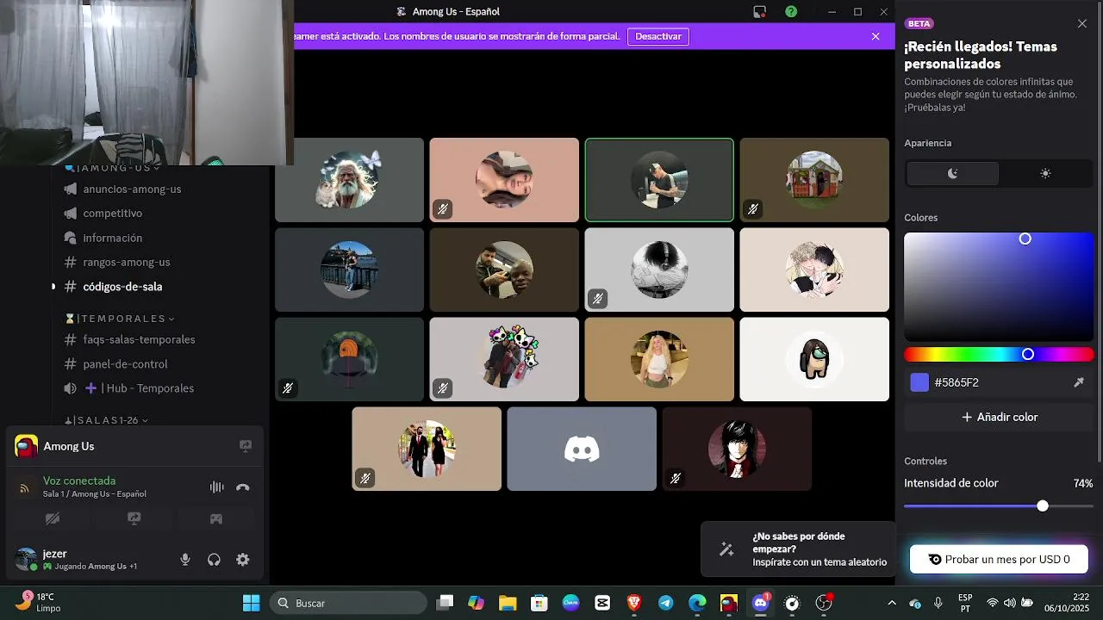Share your screen from voice panel
The height and width of the screenshot is (620, 1103).
(x=134, y=518)
